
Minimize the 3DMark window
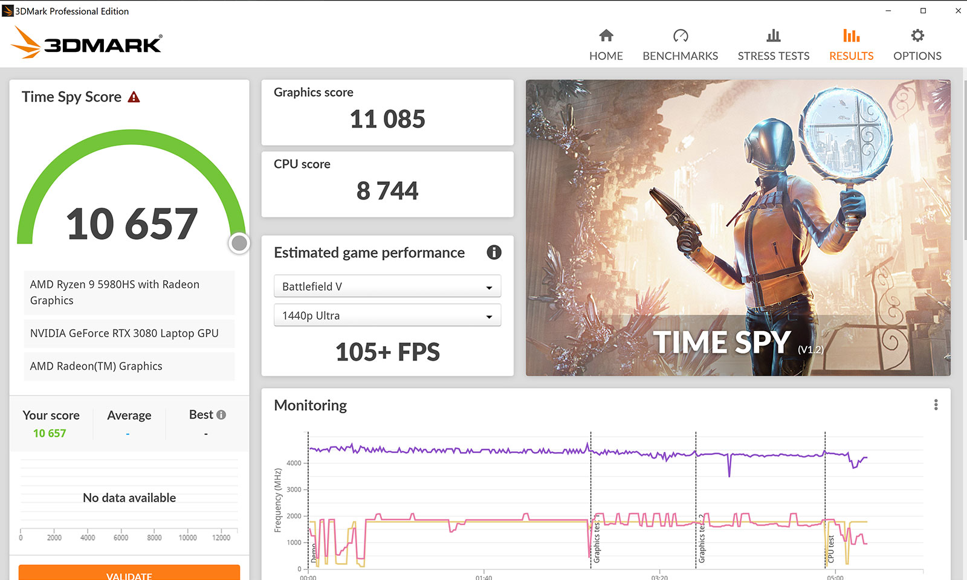coord(888,11)
